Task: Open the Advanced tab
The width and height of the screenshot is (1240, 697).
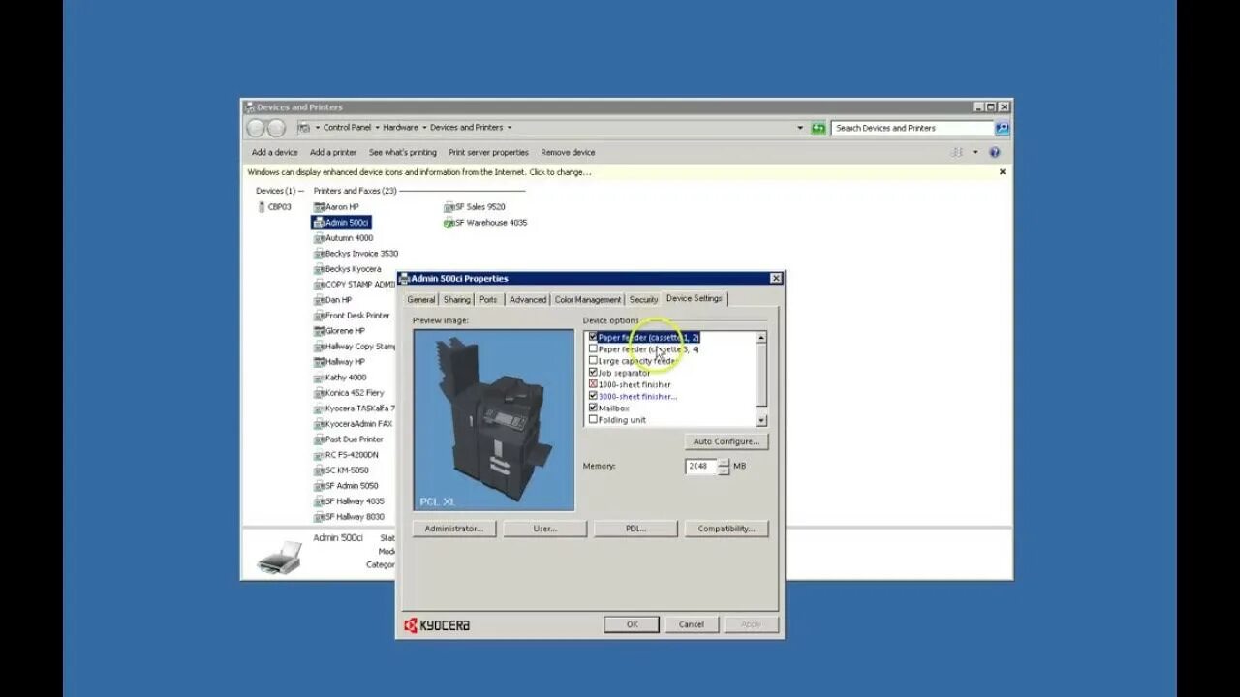Action: 528,300
